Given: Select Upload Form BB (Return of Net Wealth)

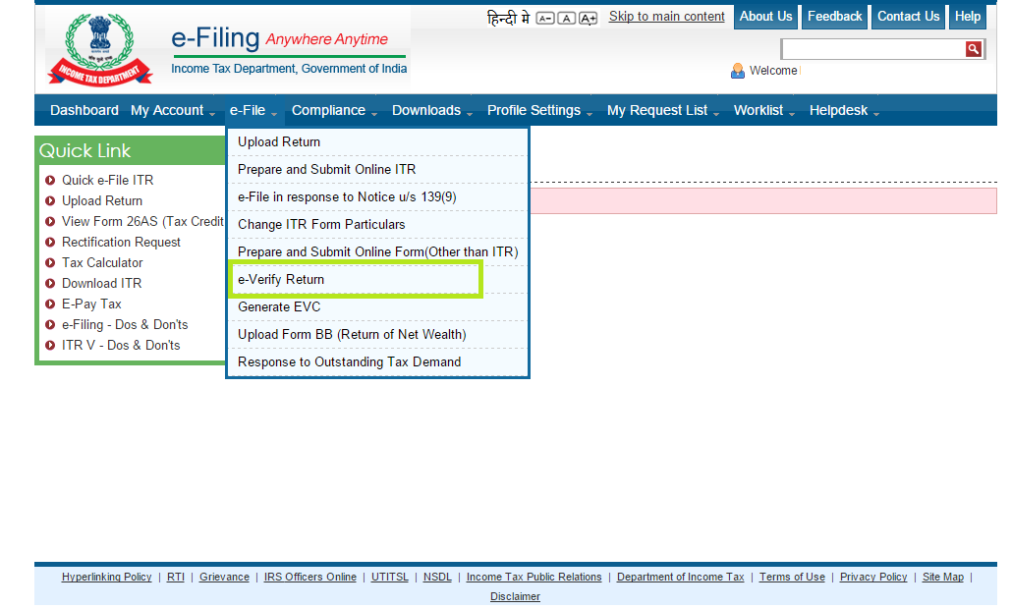Looking at the screenshot, I should (377, 335).
